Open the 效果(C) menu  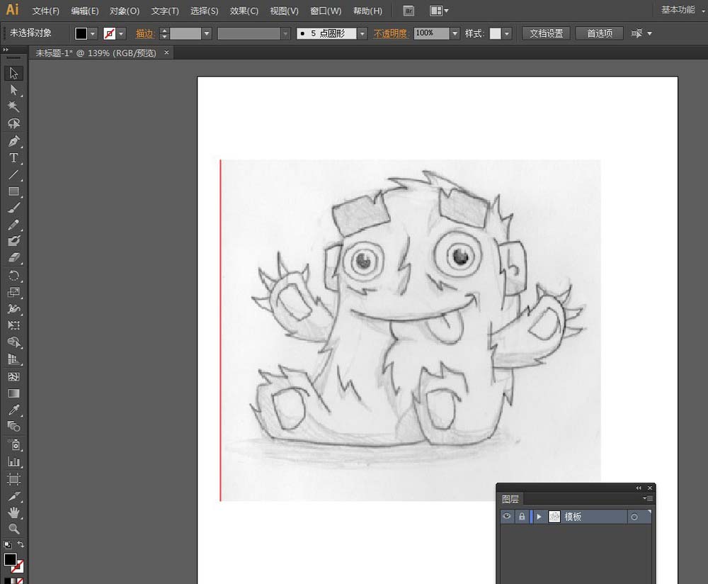(244, 11)
